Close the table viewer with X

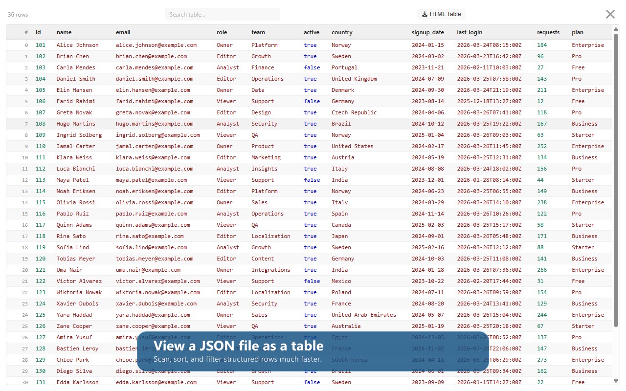pyautogui.click(x=610, y=14)
